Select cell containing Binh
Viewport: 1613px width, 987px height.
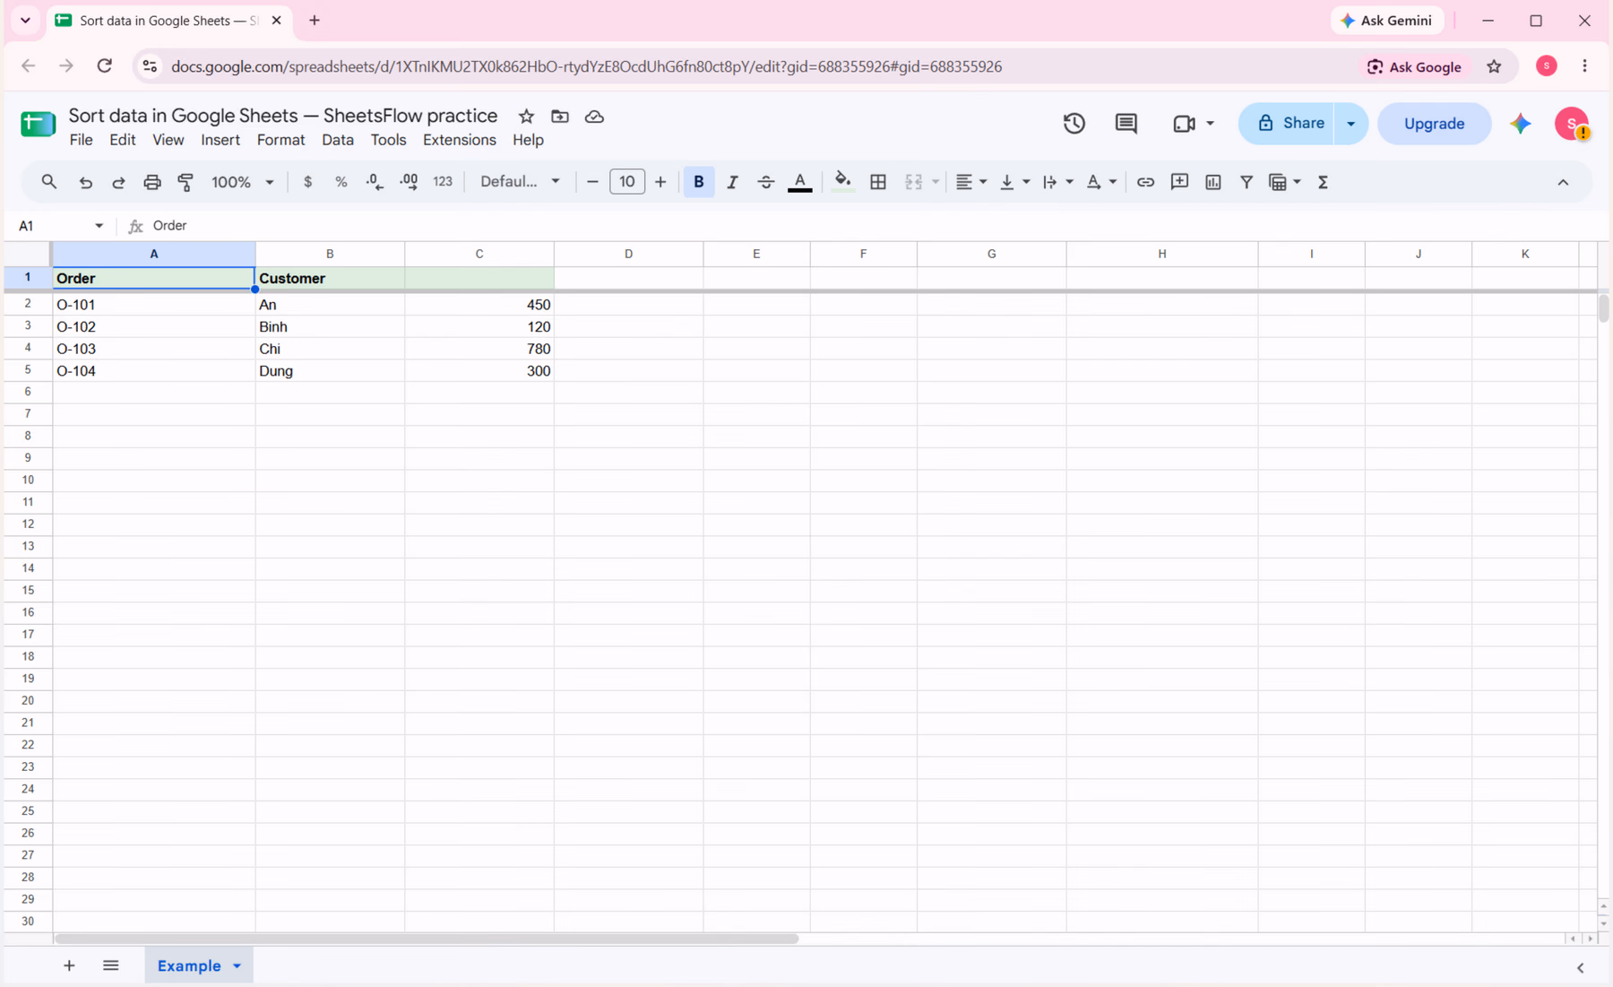pos(330,327)
